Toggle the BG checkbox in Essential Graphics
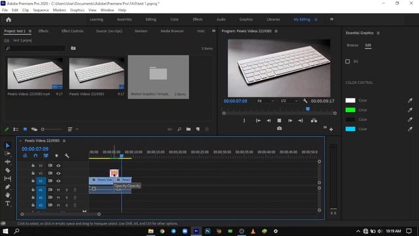 348,61
